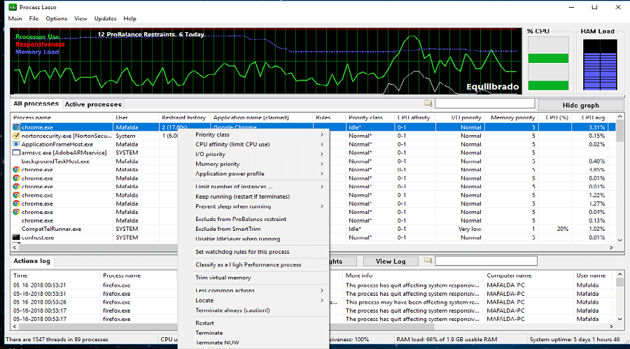This screenshot has width=630, height=349.
Task: Click the ApplicationFrameHost.exe process icon
Action: point(16,144)
